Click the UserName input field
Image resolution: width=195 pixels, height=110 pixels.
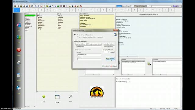(89, 55)
